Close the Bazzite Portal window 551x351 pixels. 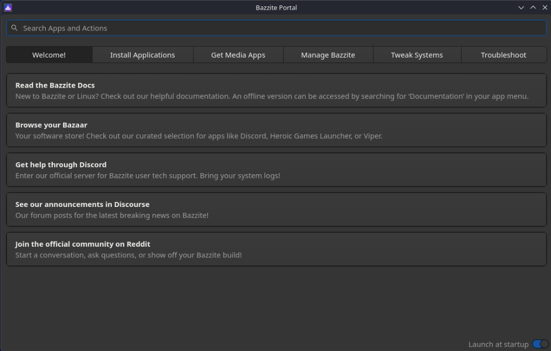pos(545,8)
